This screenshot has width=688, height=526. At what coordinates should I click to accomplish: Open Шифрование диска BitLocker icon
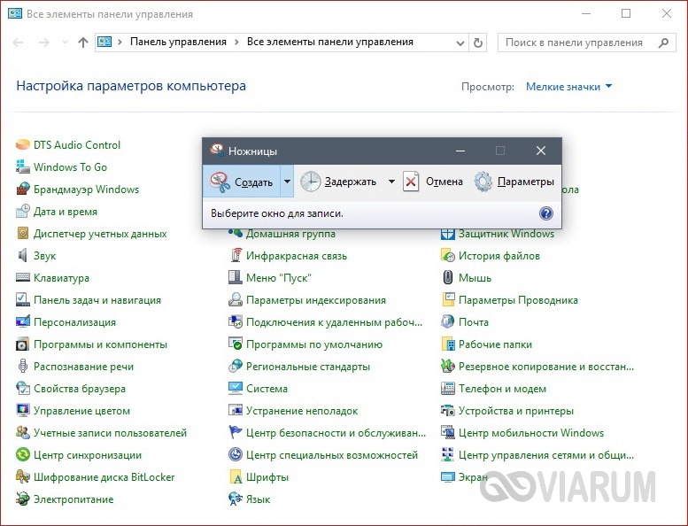tap(23, 477)
